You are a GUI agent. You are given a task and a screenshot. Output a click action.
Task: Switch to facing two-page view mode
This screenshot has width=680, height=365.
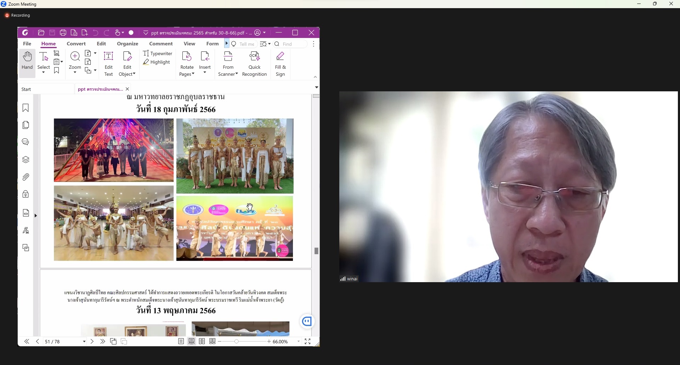(202, 342)
